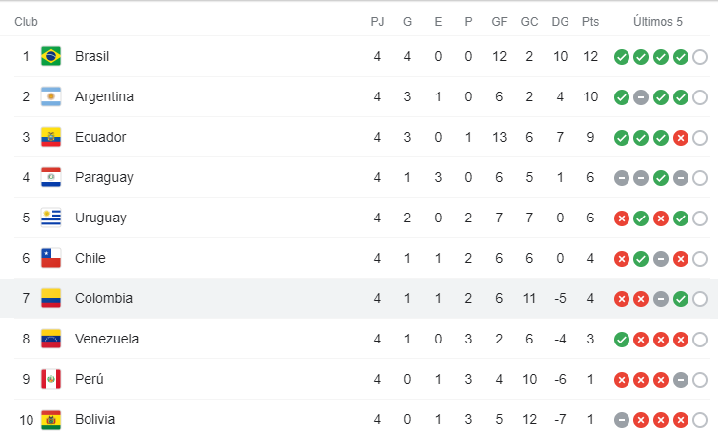Screen dimensions: 718x437
Task: Click the Chile flag icon
Action: click(51, 258)
